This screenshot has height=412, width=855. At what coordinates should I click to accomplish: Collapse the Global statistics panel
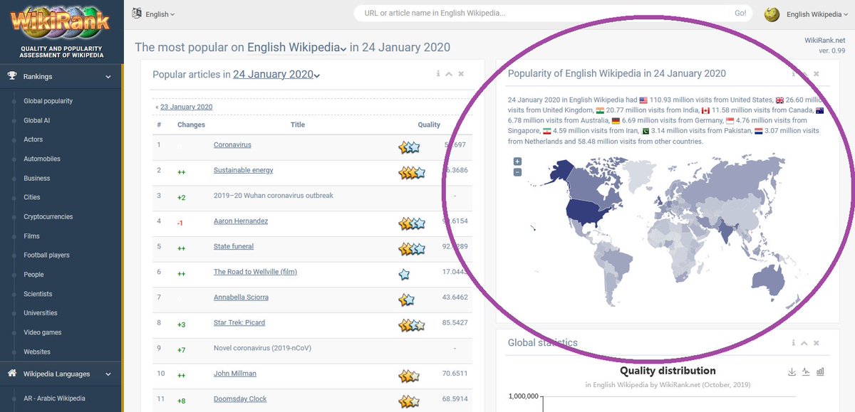804,343
